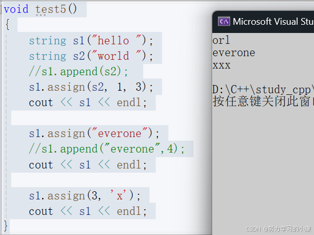Click the "world " string literal
This screenshot has height=235, width=314.
[117, 56]
